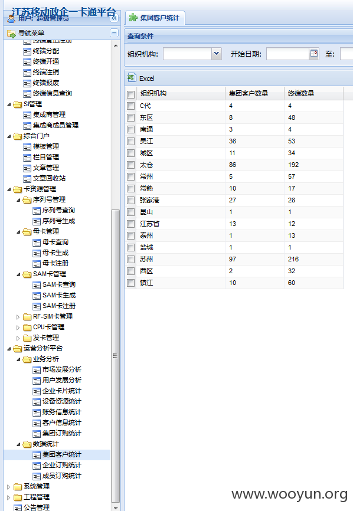Click the folder icon of 卡资源管理
The height and width of the screenshot is (511, 353).
(x=18, y=189)
